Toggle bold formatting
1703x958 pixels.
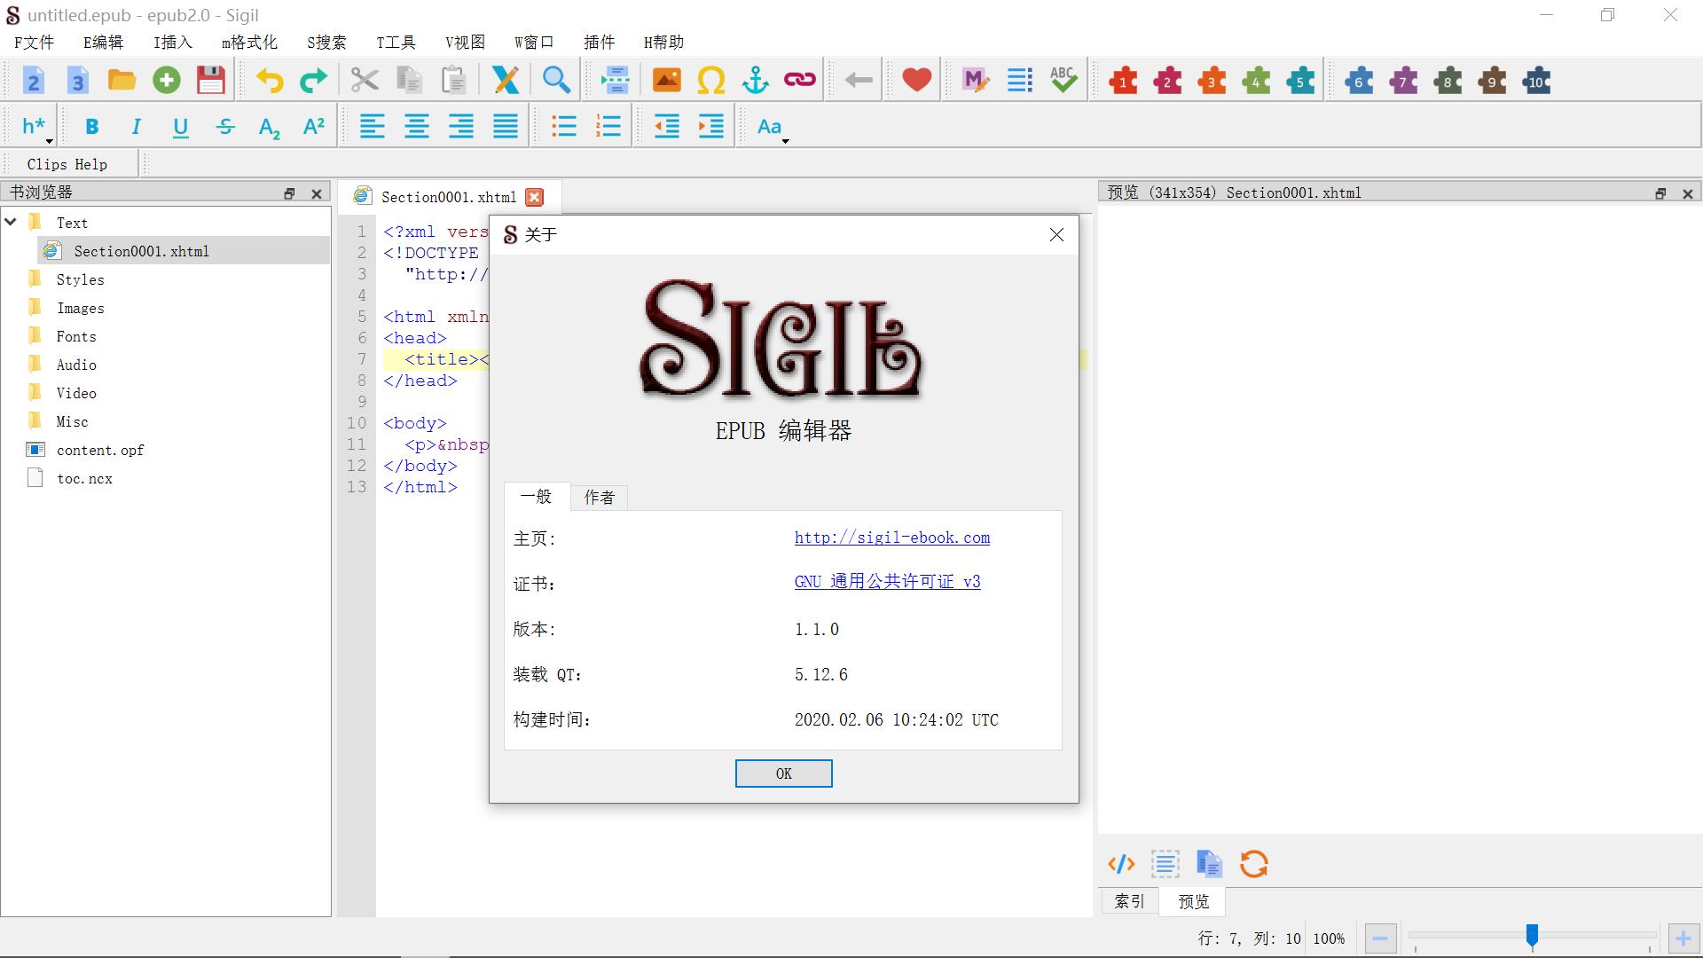pyautogui.click(x=91, y=126)
